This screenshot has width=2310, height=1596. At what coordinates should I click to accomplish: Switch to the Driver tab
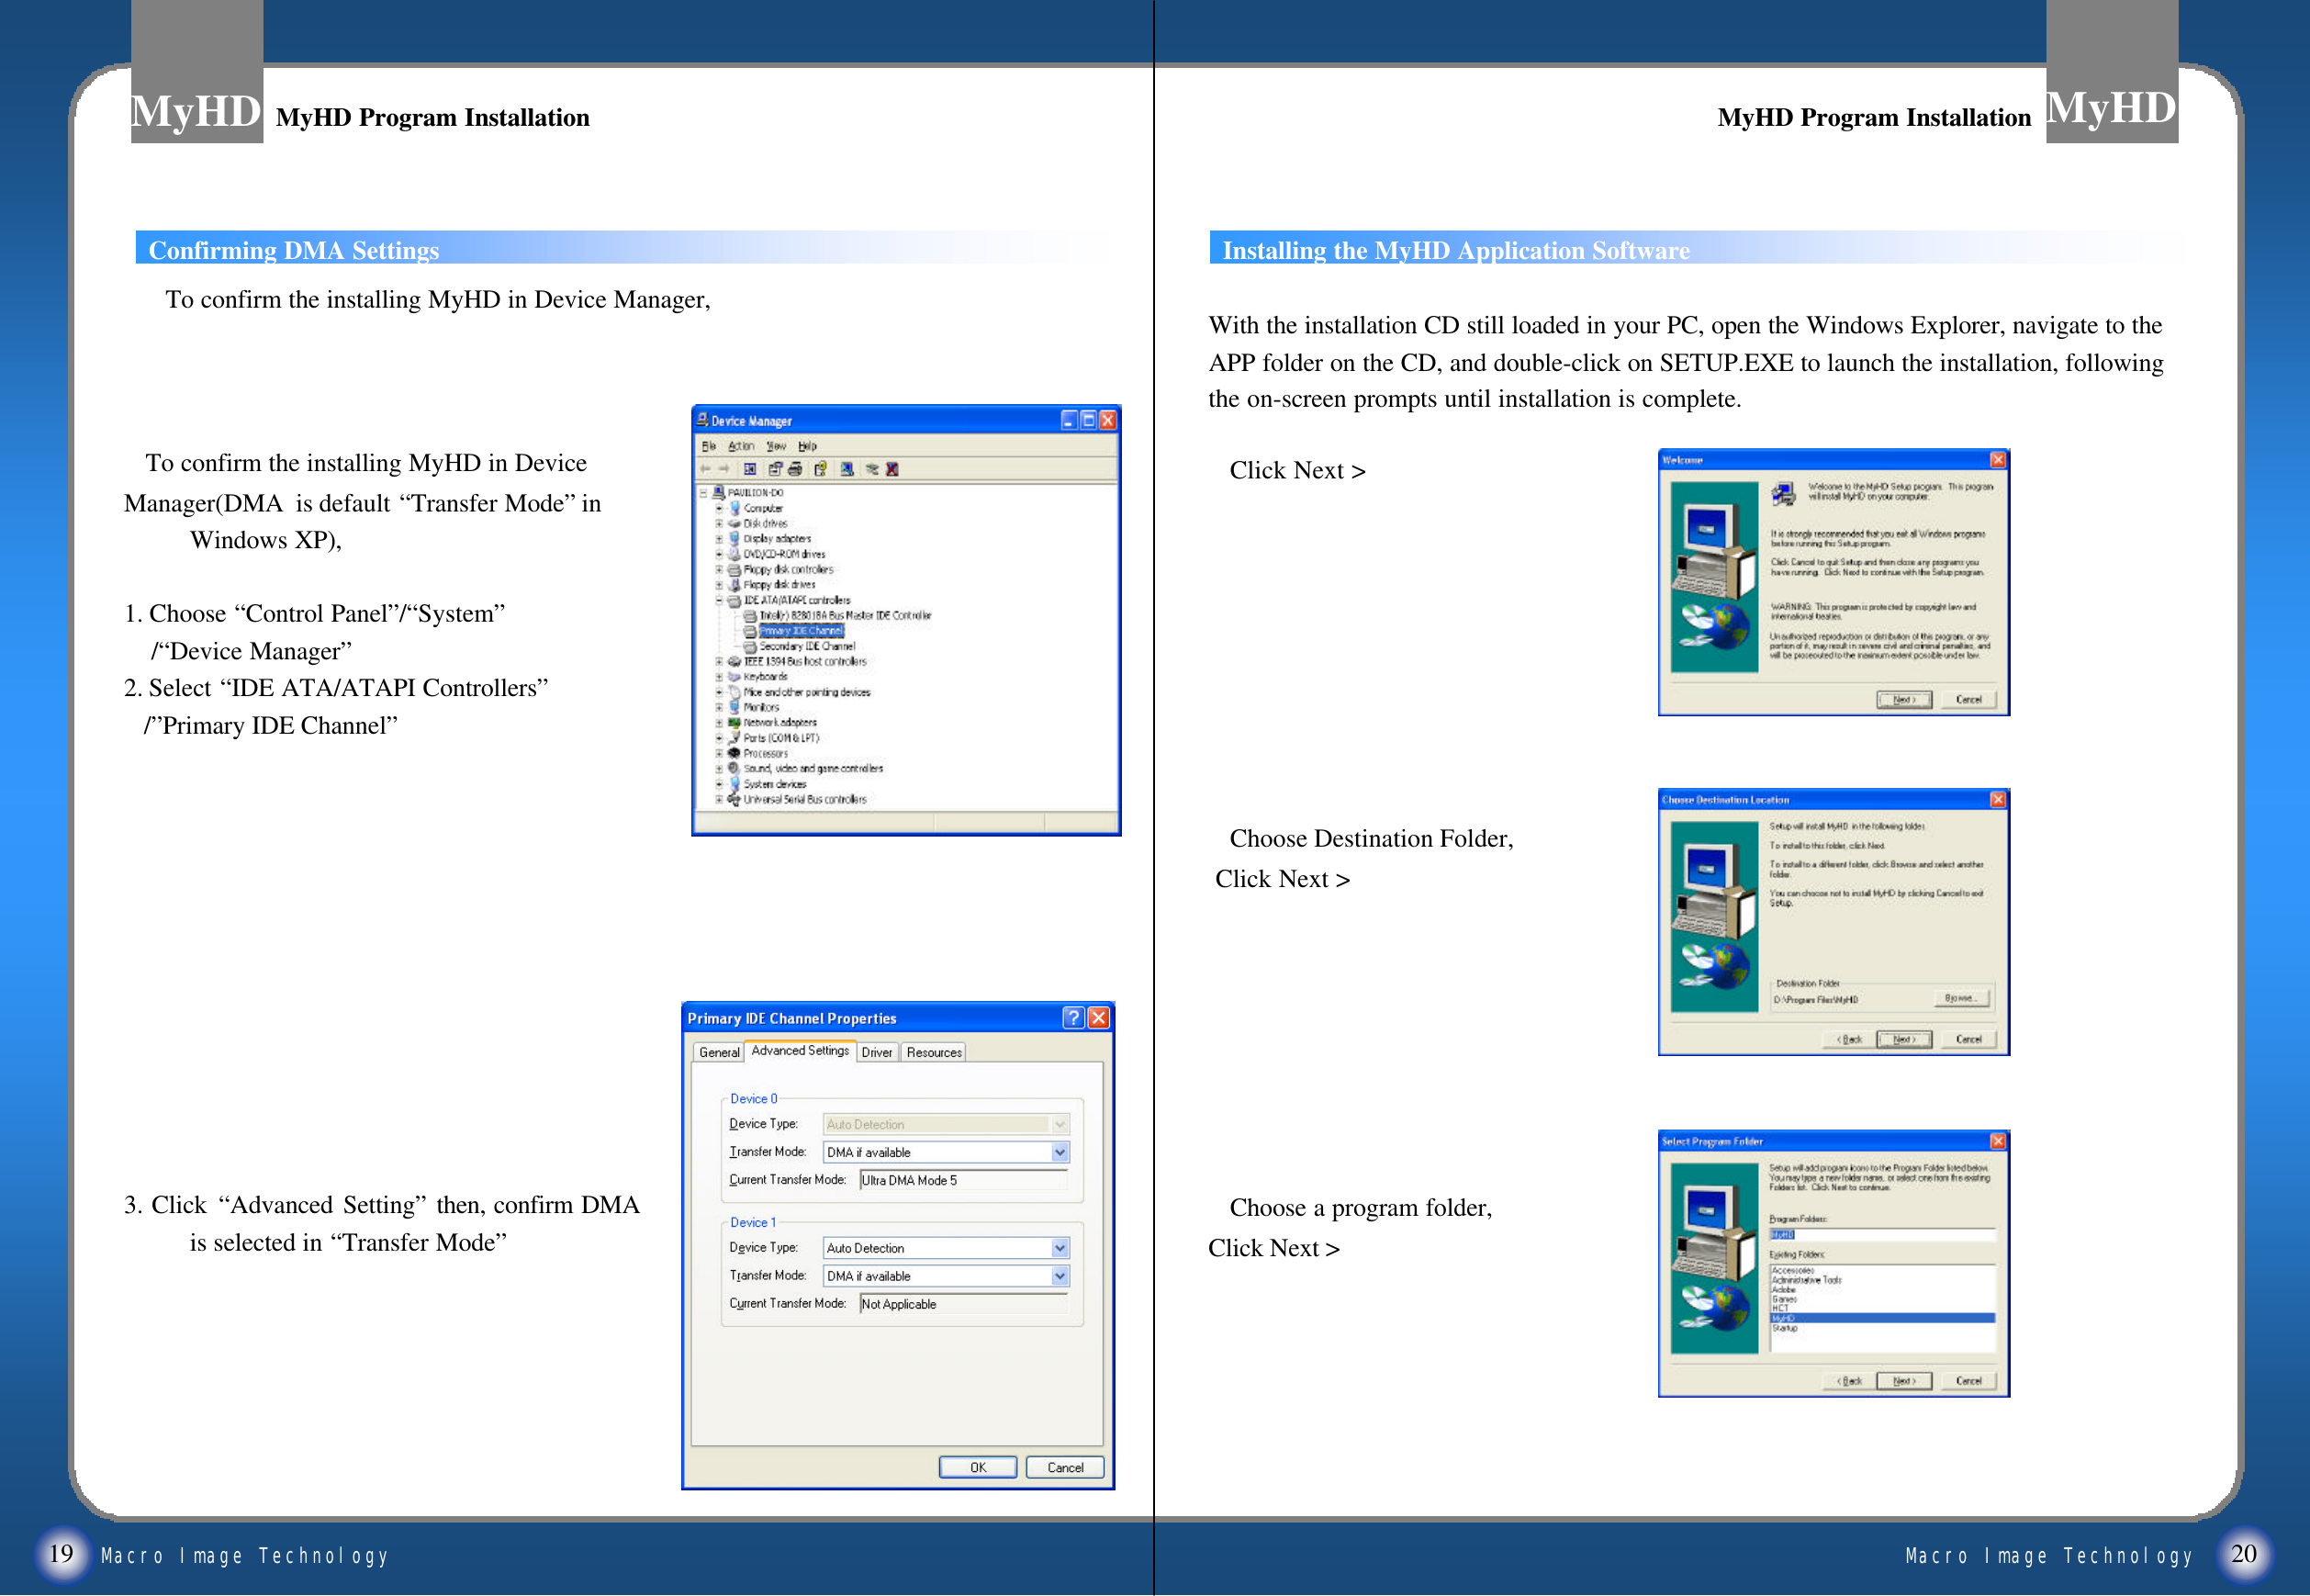click(x=878, y=1052)
